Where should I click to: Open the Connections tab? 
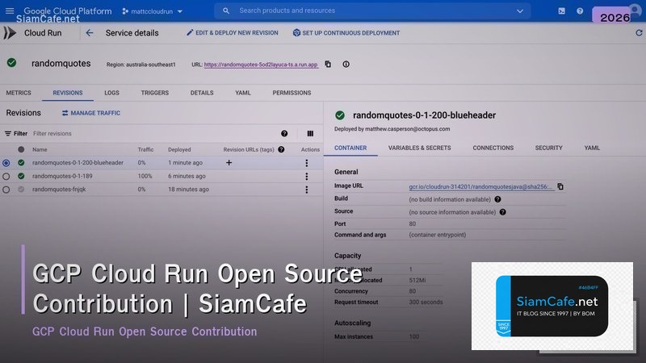click(493, 148)
